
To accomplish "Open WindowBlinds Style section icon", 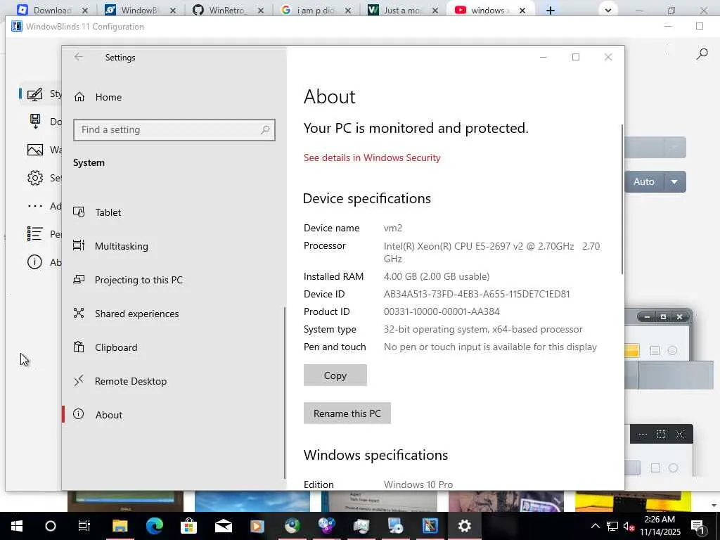I will point(35,94).
